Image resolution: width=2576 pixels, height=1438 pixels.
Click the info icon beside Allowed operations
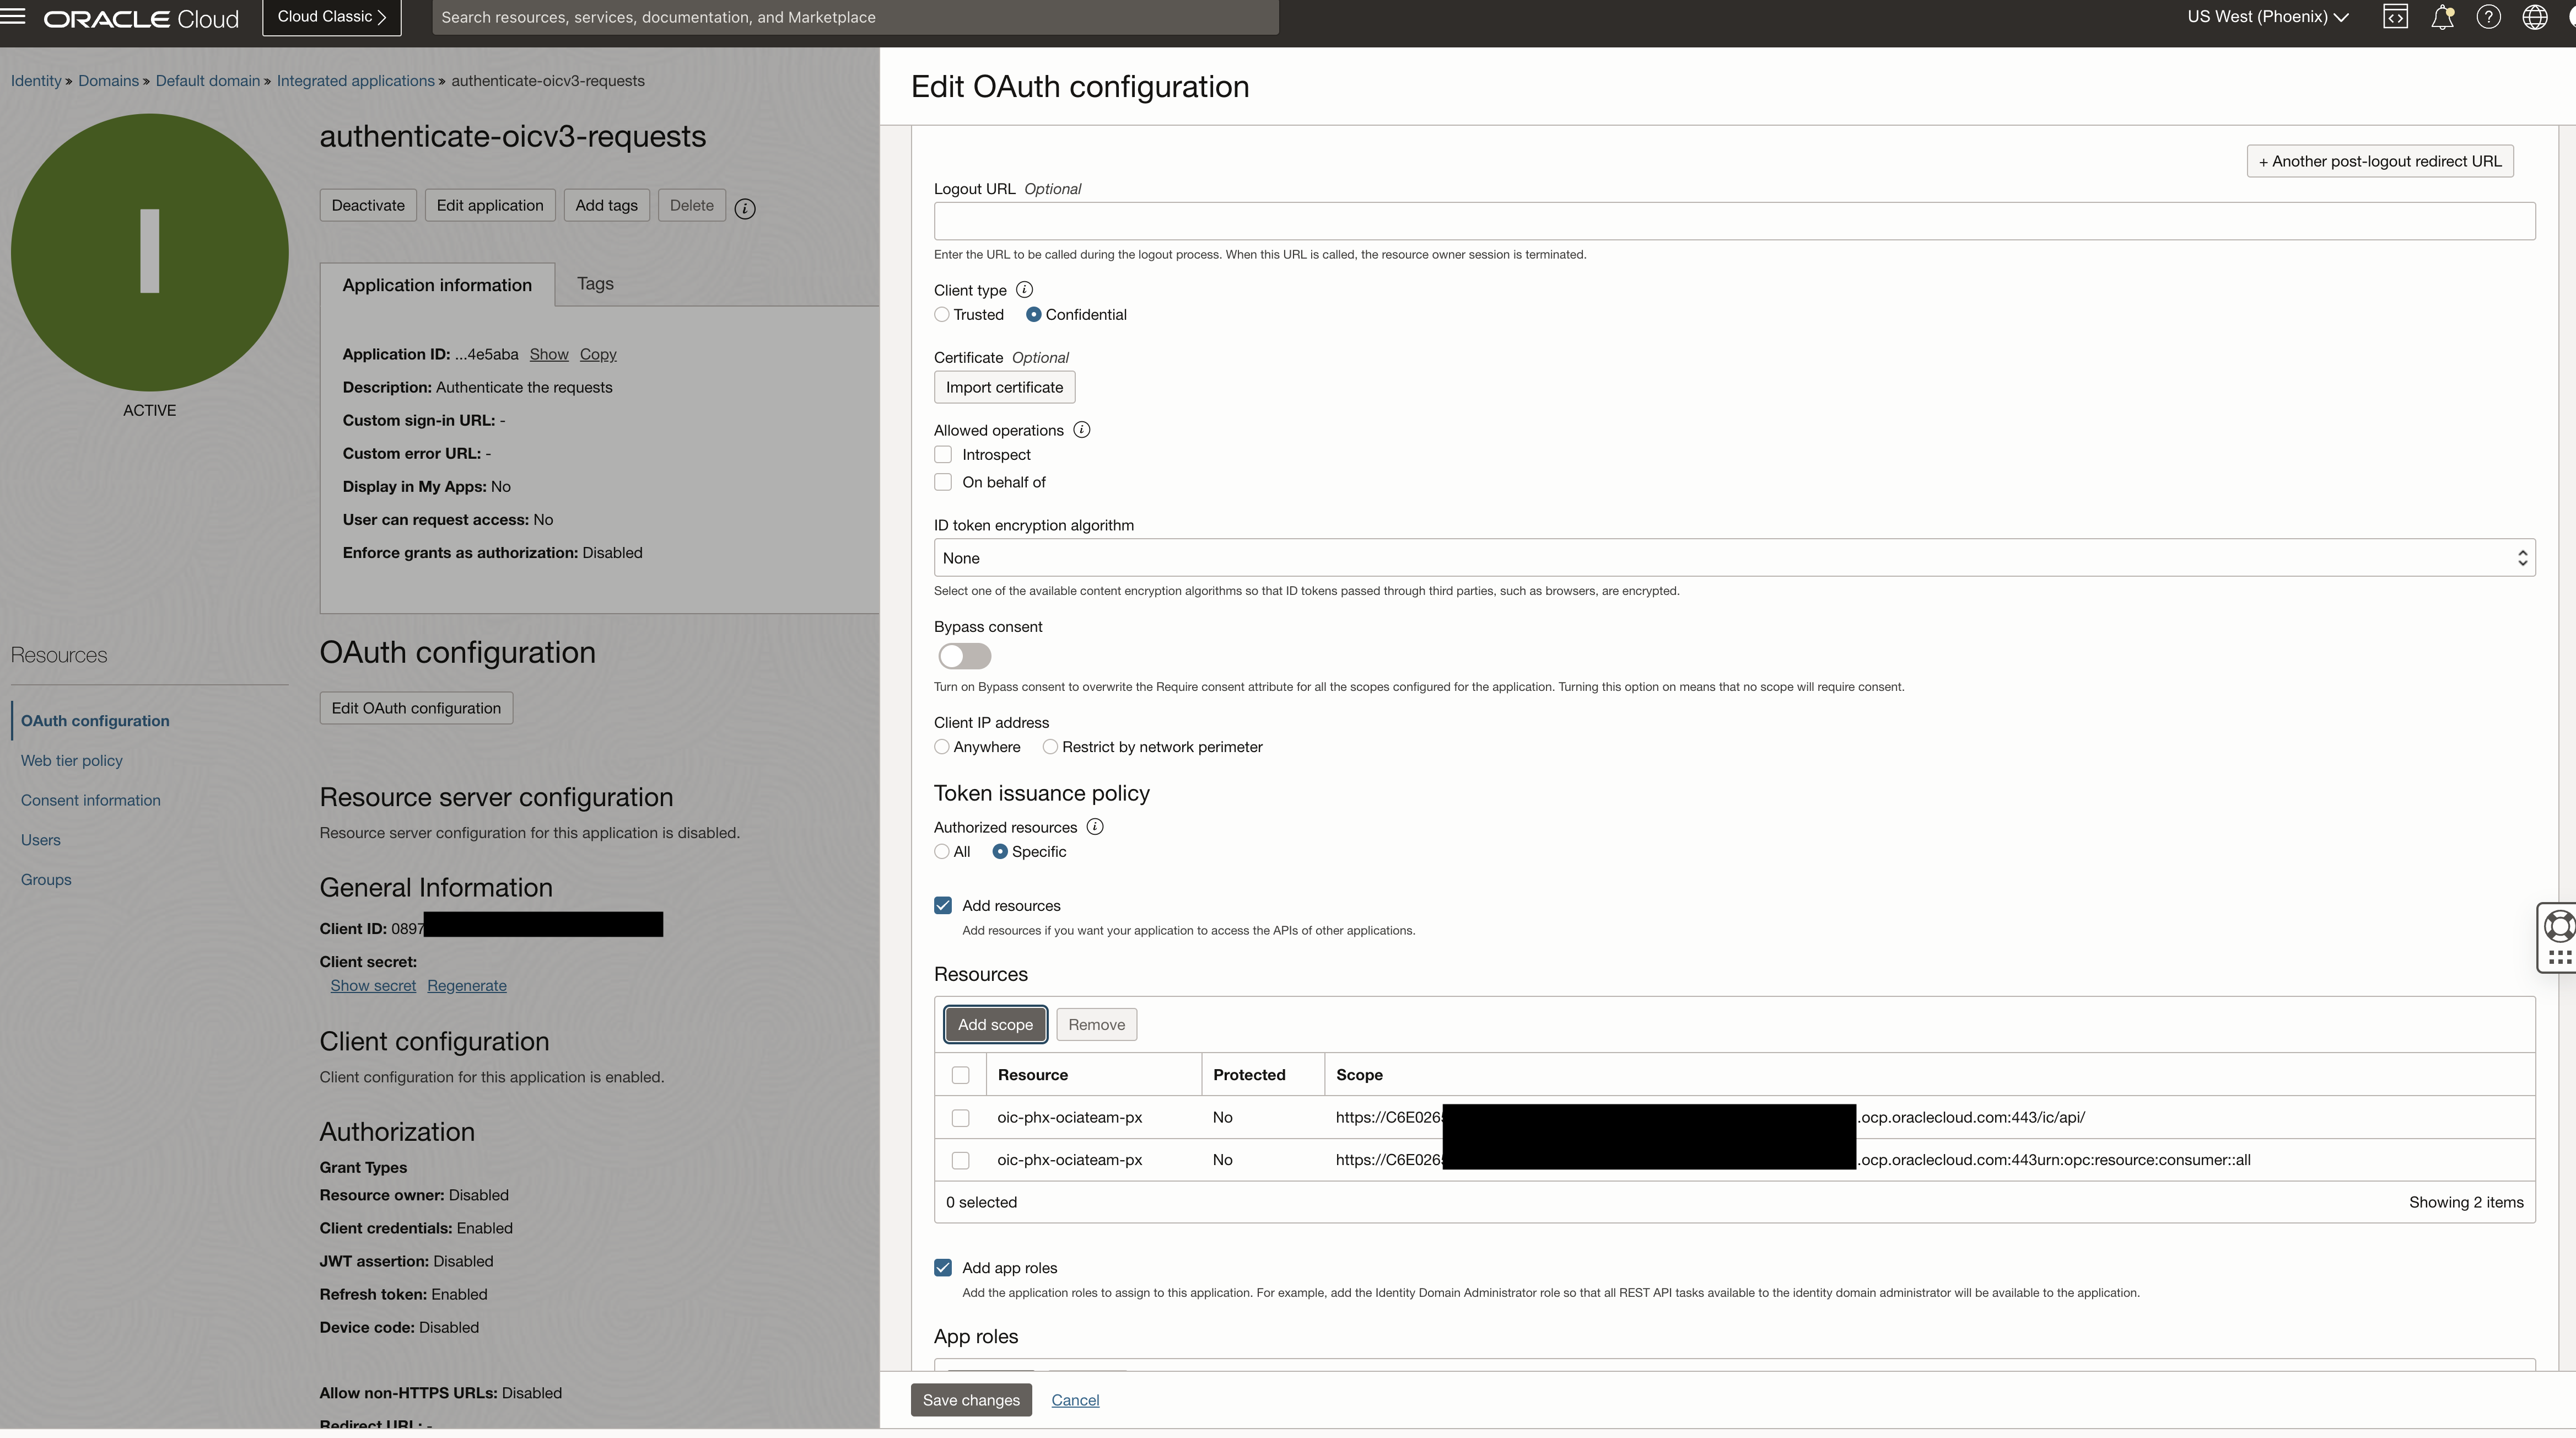1081,430
